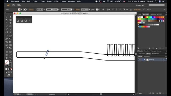Click the Opacity label link

(x=77, y=10)
